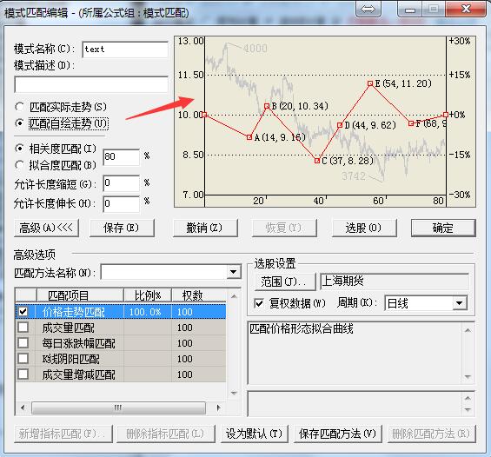Click the 权数 column header
491x457 pixels.
point(198,295)
